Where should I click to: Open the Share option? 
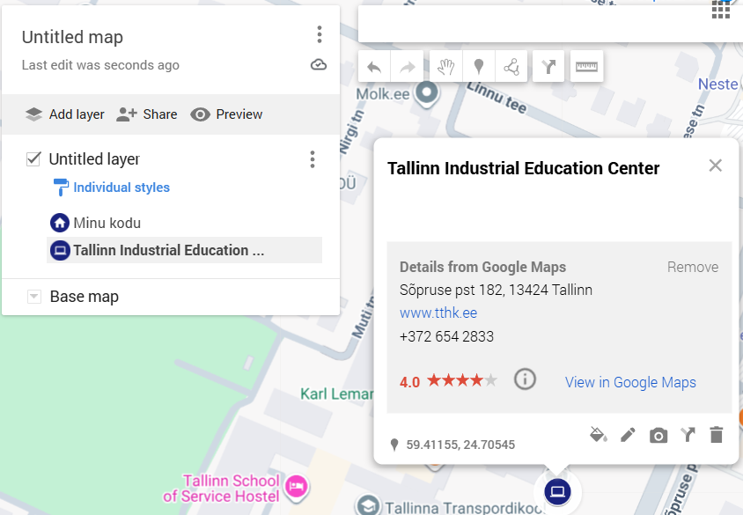click(x=147, y=114)
